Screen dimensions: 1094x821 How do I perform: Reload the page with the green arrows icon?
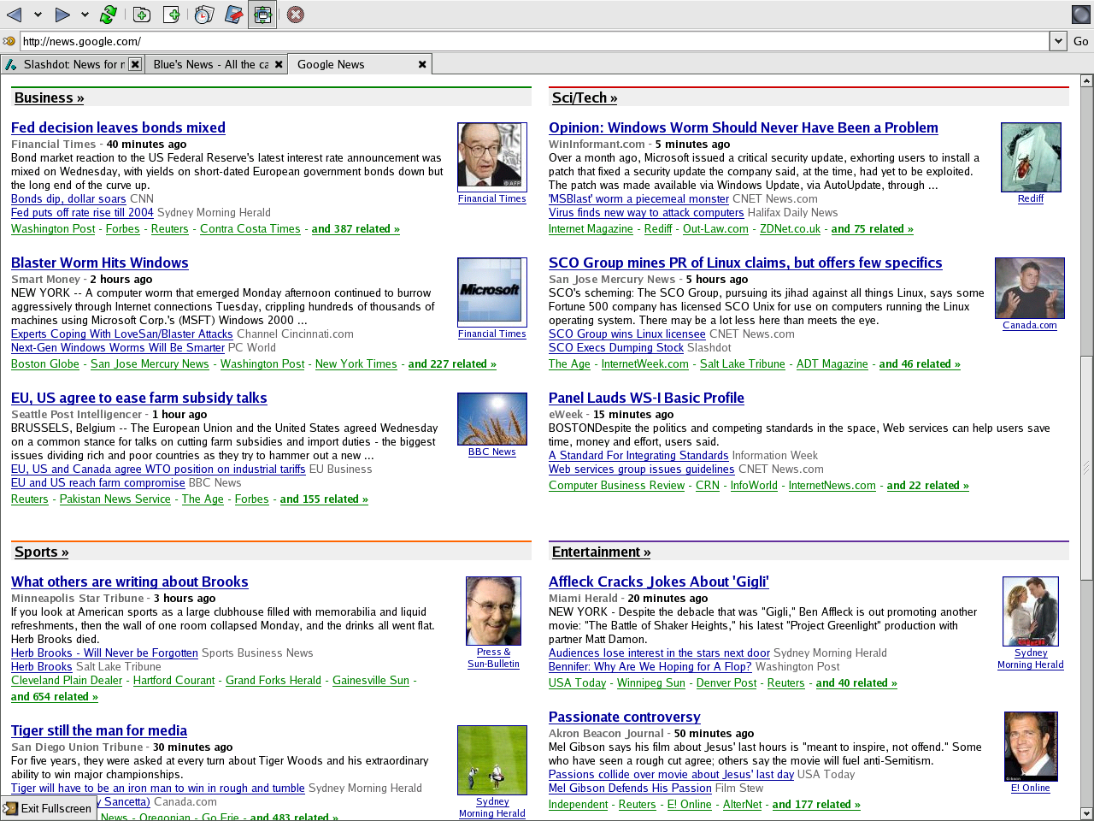tap(109, 15)
